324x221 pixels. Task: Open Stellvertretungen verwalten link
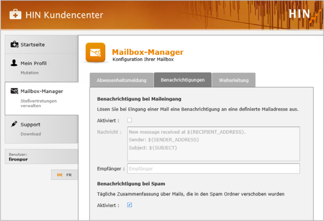pyautogui.click(x=38, y=103)
